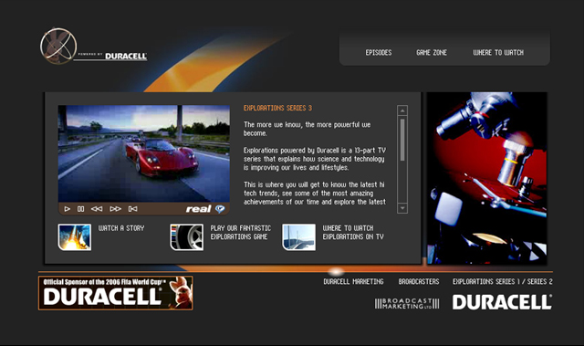Open the racing tire game thumbnail
This screenshot has width=584, height=346.
point(186,236)
